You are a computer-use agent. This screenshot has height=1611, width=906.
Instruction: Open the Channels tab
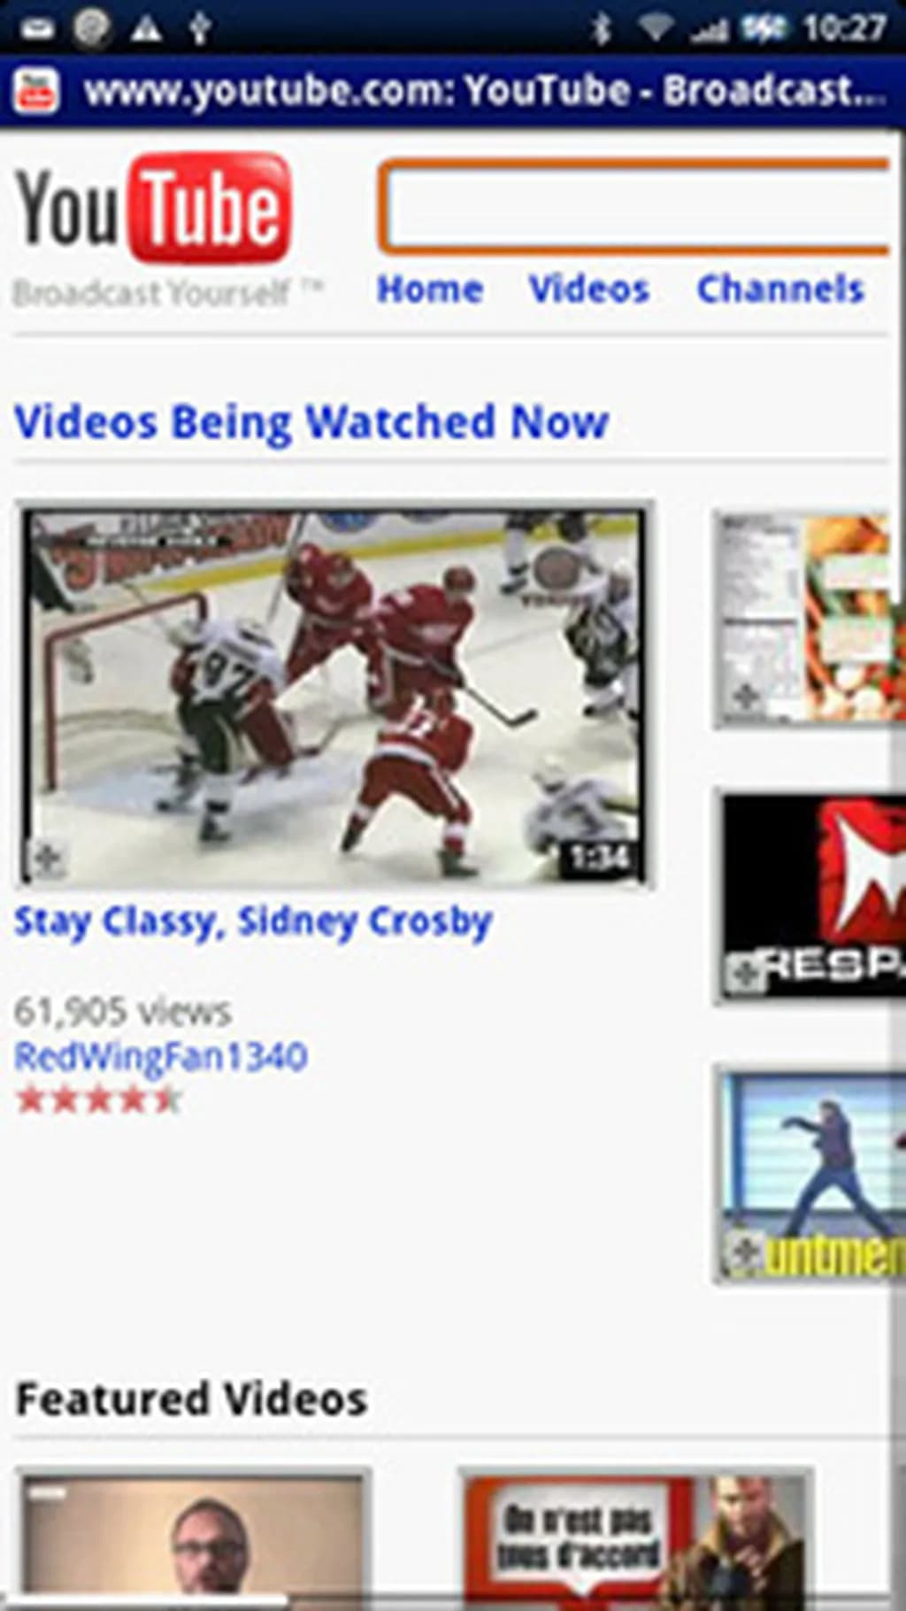(780, 289)
